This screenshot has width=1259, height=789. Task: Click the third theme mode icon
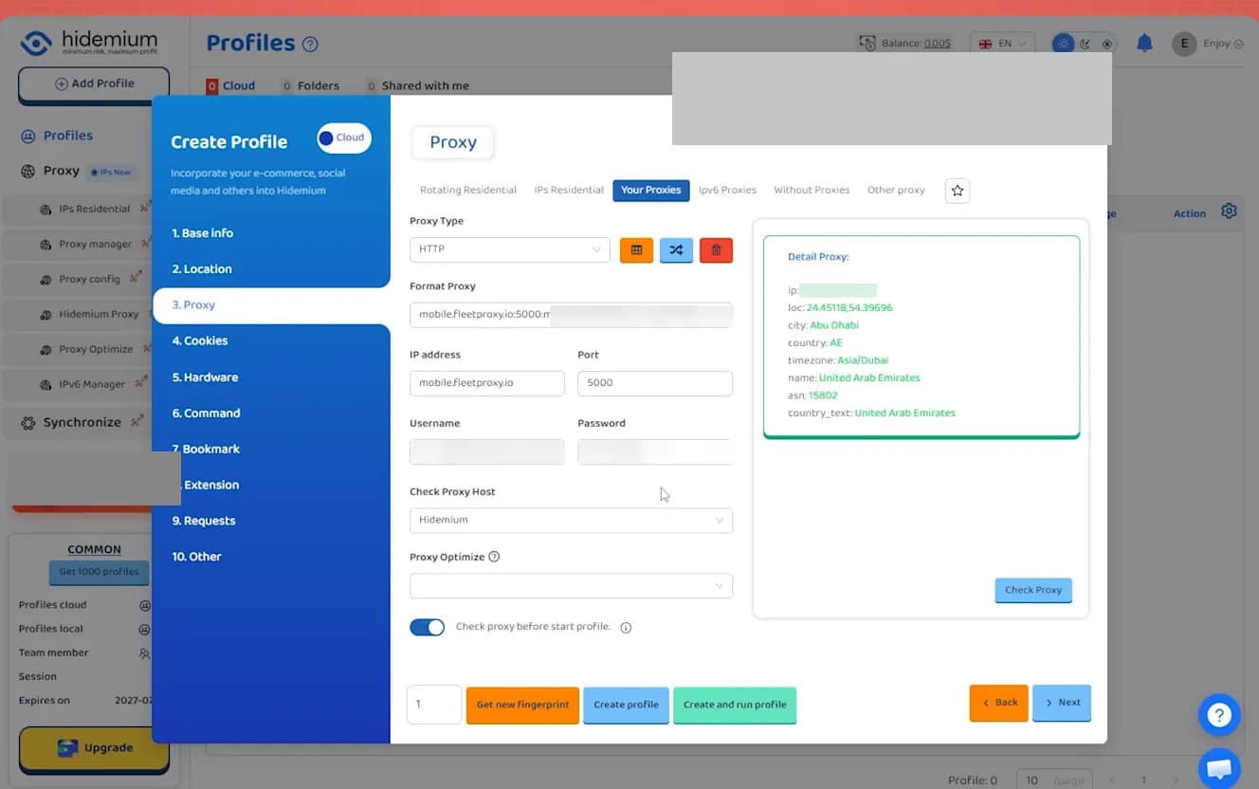pos(1106,44)
